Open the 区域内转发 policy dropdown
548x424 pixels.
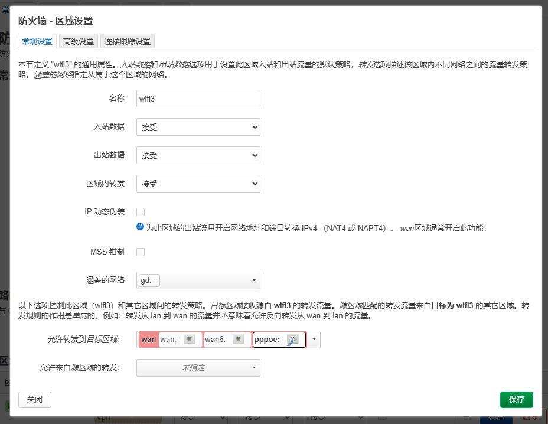198,184
